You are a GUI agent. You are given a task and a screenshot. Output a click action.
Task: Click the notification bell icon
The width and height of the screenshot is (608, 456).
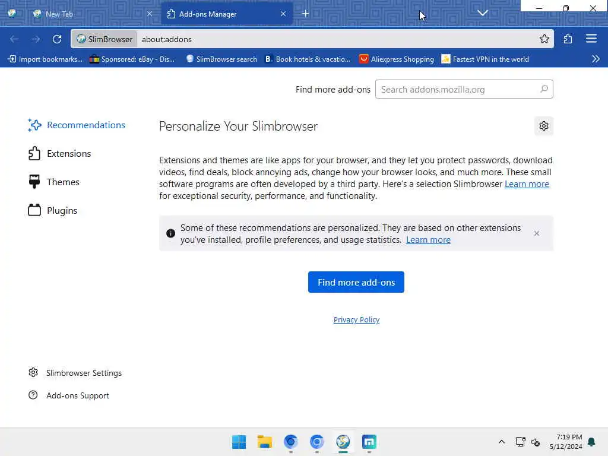pos(591,442)
